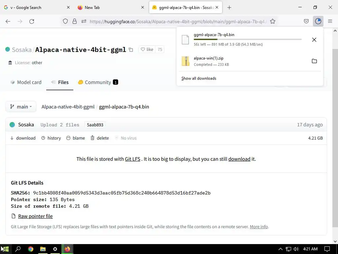338x254 pixels.
Task: Open the Windows notification center
Action: coord(327,249)
